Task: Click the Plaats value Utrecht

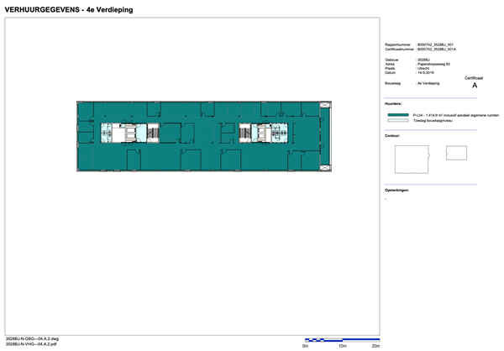Action: [x=423, y=69]
